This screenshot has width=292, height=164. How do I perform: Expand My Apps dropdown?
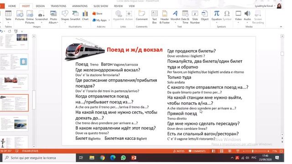coord(109,20)
